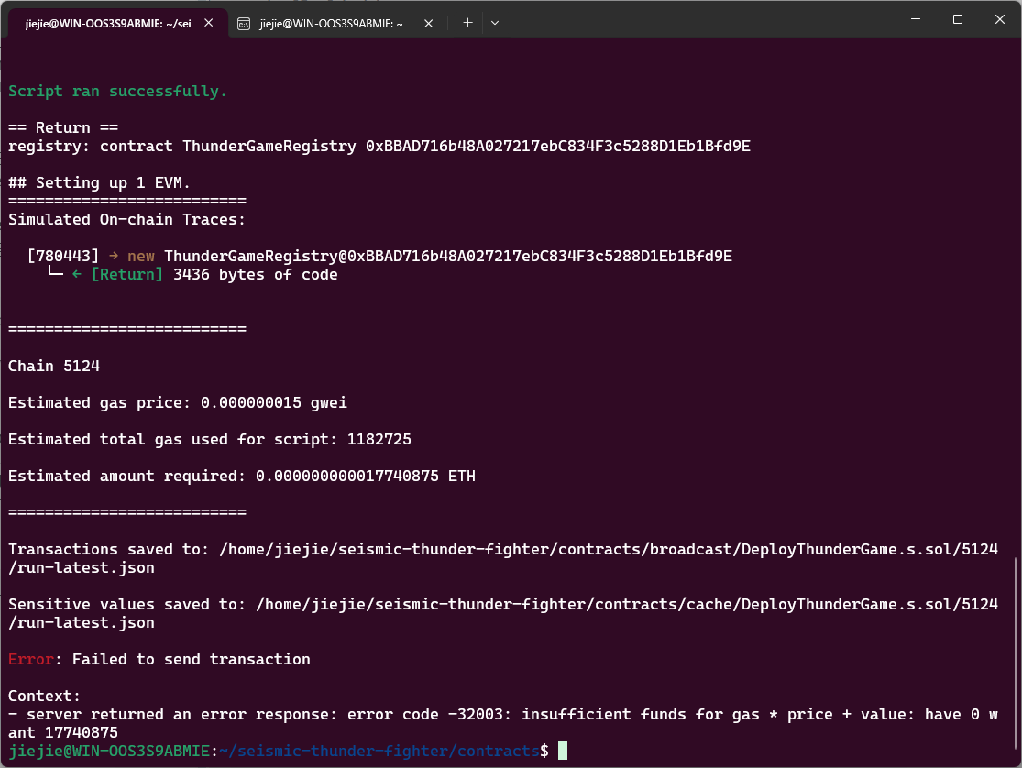Viewport: 1022px width, 768px height.
Task: Click the '[780443] new ThunderGameRegistry' trace line
Action: pyautogui.click(x=379, y=257)
